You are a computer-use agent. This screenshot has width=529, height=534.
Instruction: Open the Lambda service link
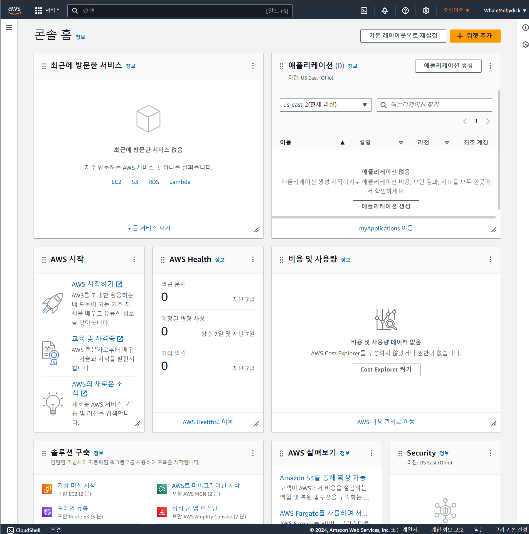tap(180, 182)
